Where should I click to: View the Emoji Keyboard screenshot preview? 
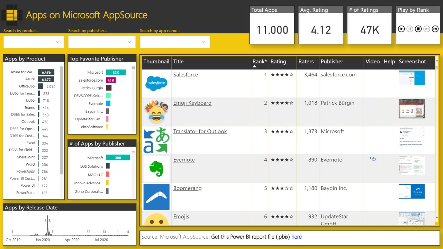[x=412, y=109]
